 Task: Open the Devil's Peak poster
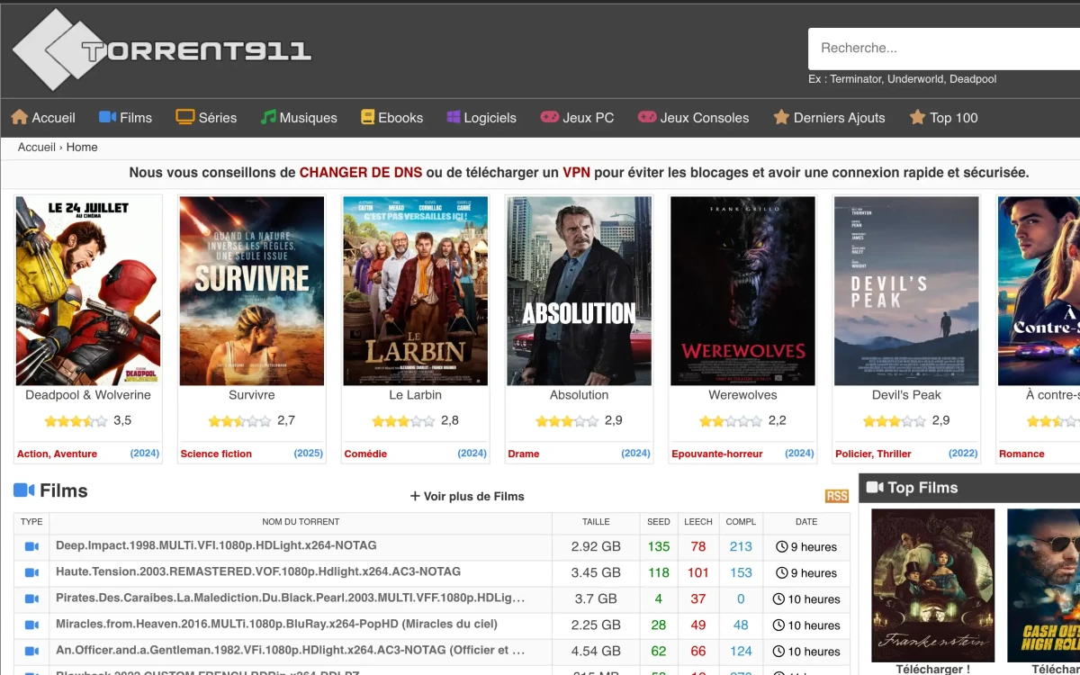tap(907, 291)
